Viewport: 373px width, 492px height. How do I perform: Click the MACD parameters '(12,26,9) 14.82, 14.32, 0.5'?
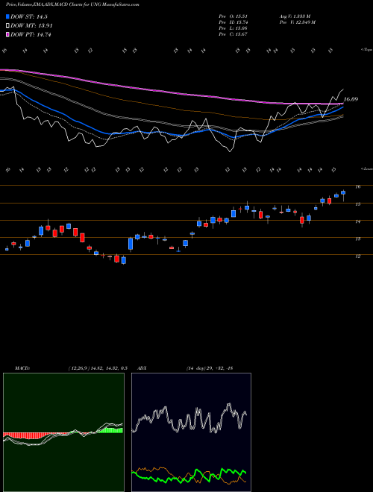97,368
